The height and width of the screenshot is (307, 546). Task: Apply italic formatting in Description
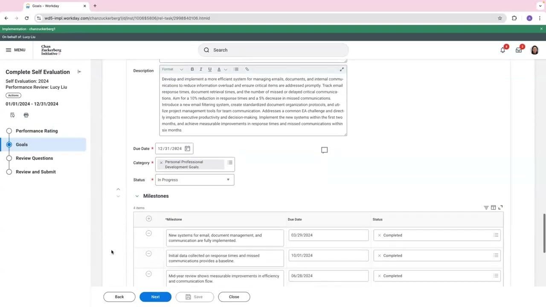point(200,69)
